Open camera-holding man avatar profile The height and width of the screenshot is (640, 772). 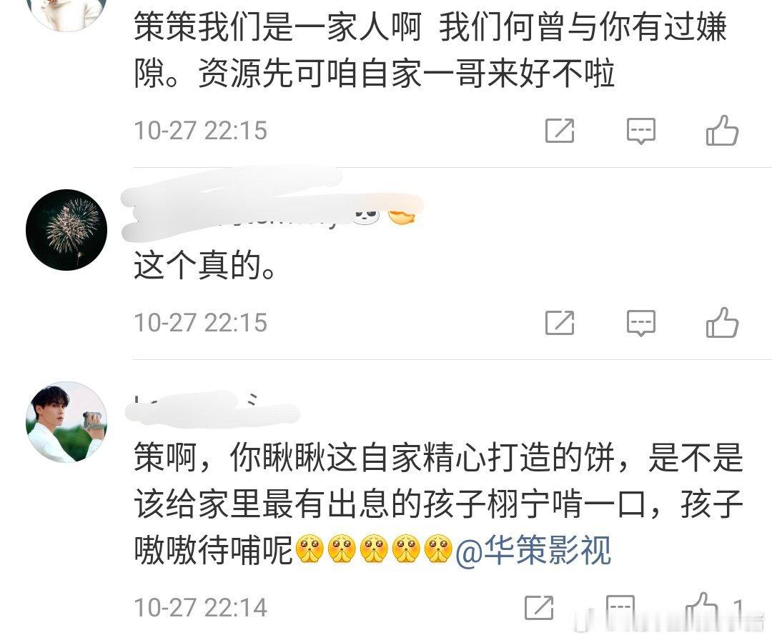66,422
